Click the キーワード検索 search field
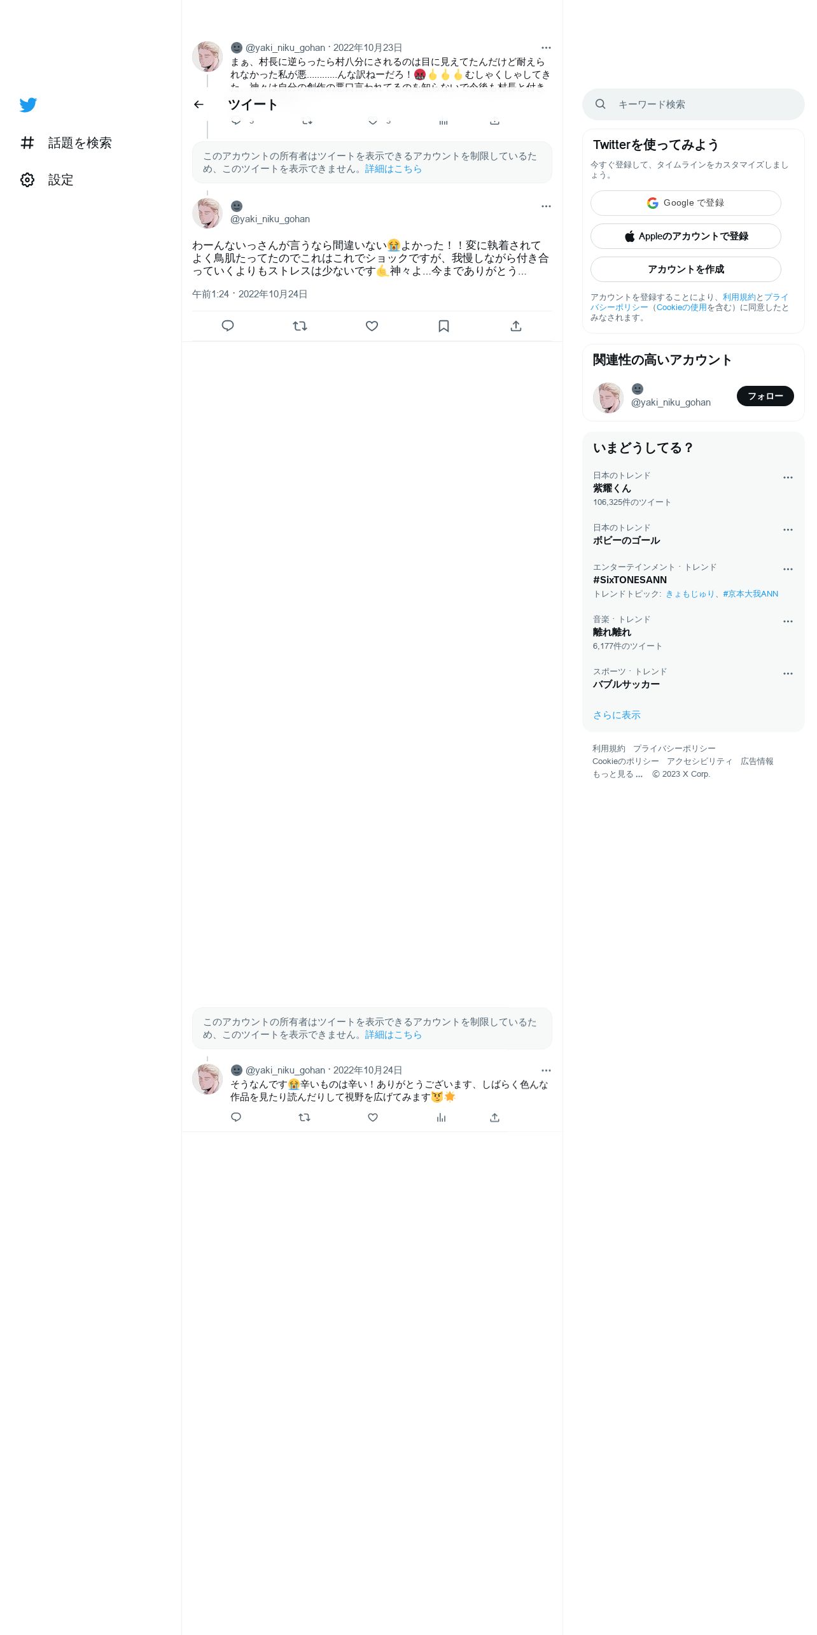 pyautogui.click(x=694, y=104)
